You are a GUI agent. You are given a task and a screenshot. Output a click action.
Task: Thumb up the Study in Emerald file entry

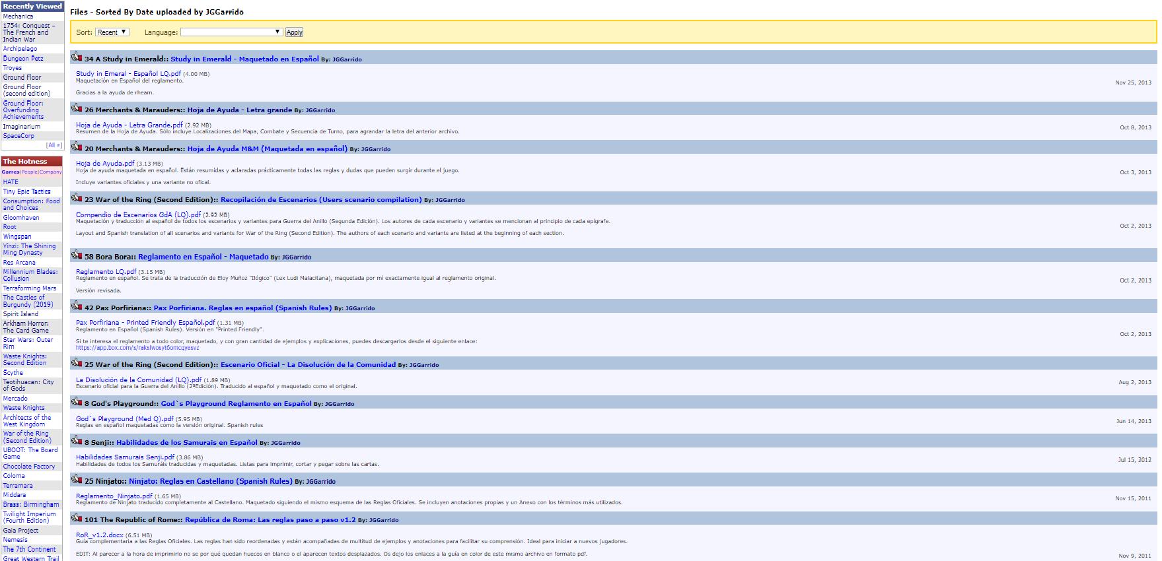tap(77, 57)
